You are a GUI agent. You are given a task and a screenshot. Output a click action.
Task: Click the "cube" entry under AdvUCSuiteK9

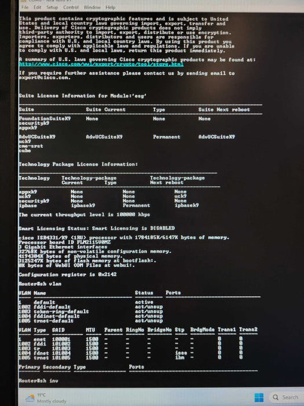25,150
